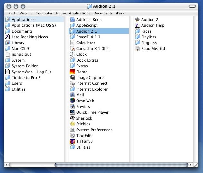Click the Applications folder icon in first column
This screenshot has width=203, height=173.
7,20
